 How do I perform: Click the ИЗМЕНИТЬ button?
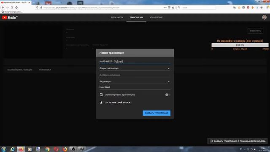[255, 31]
